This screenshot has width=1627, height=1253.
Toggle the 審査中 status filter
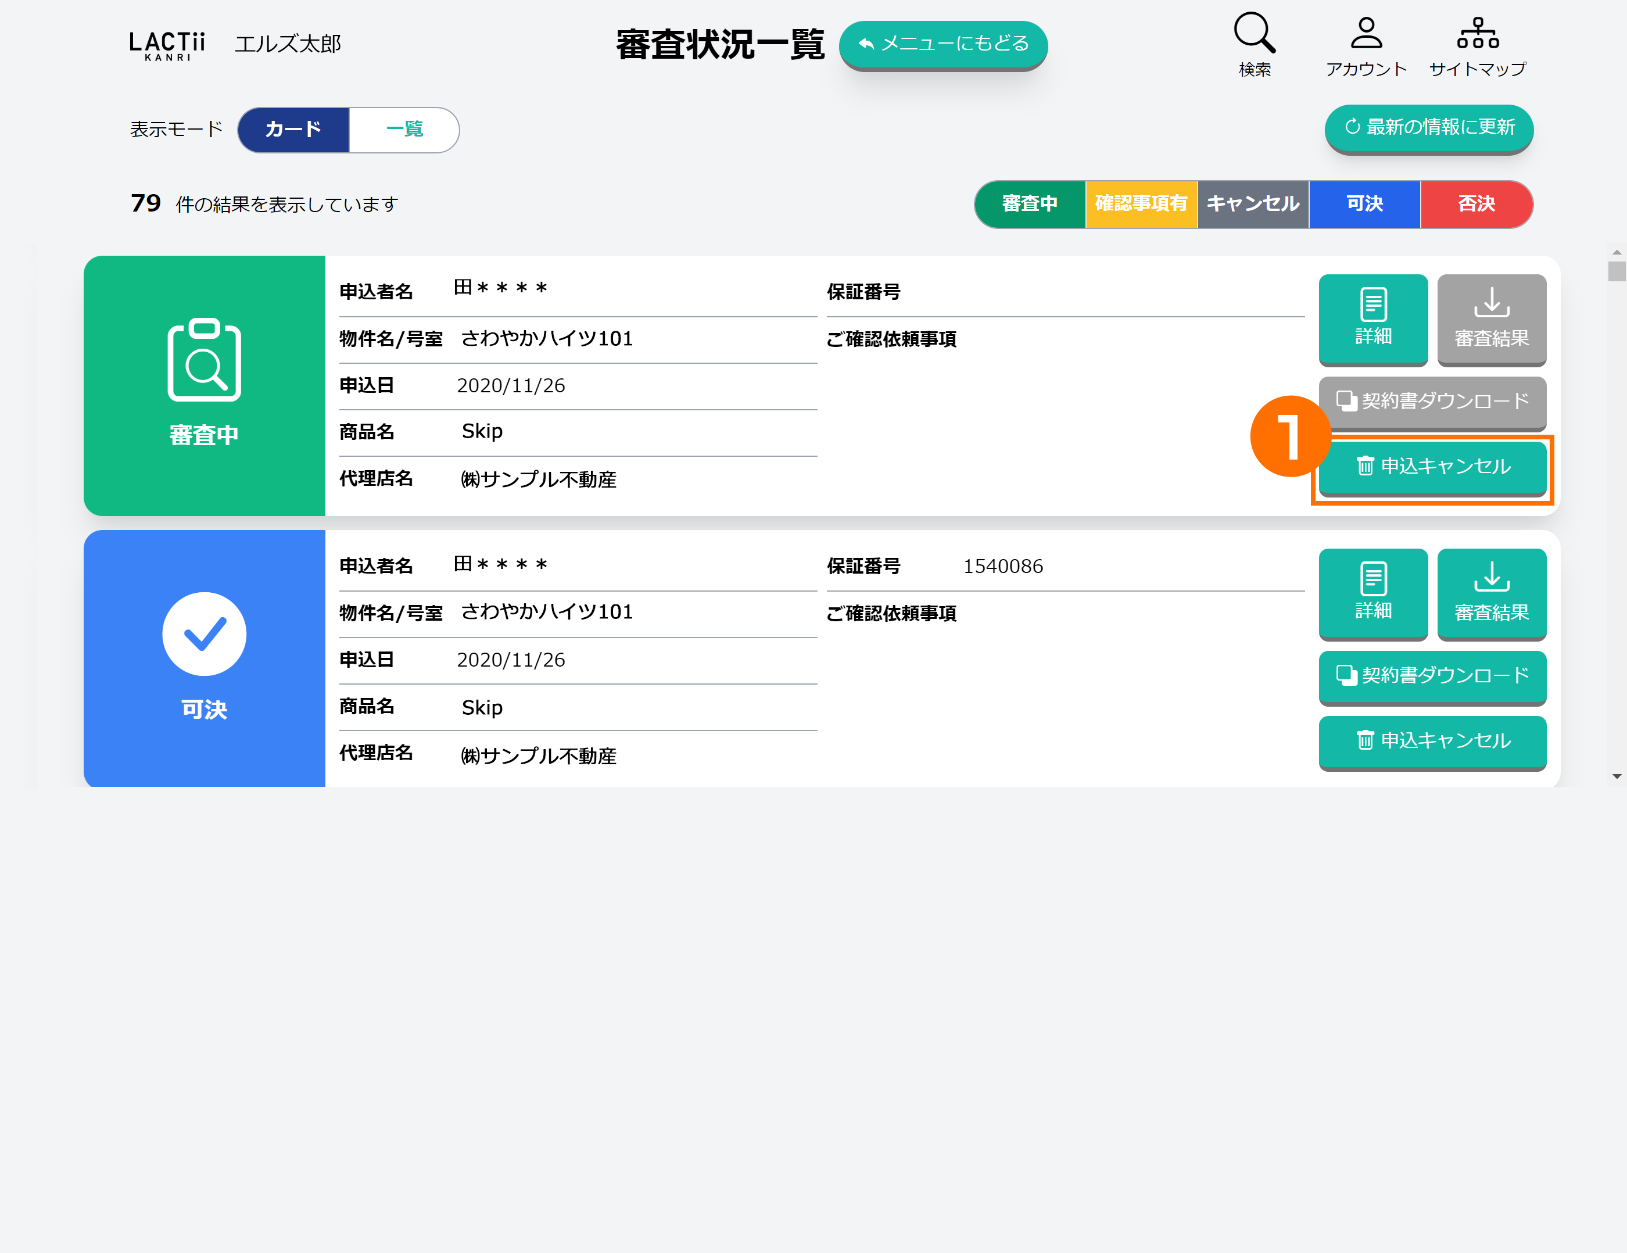click(1030, 203)
